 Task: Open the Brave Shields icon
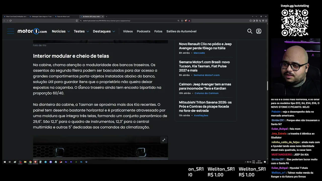(x=186, y=21)
